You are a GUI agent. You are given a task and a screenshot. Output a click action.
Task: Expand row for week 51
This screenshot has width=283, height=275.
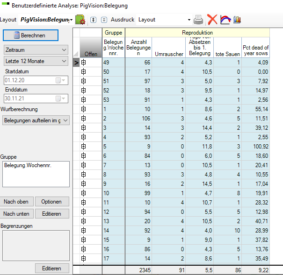coord(83,81)
